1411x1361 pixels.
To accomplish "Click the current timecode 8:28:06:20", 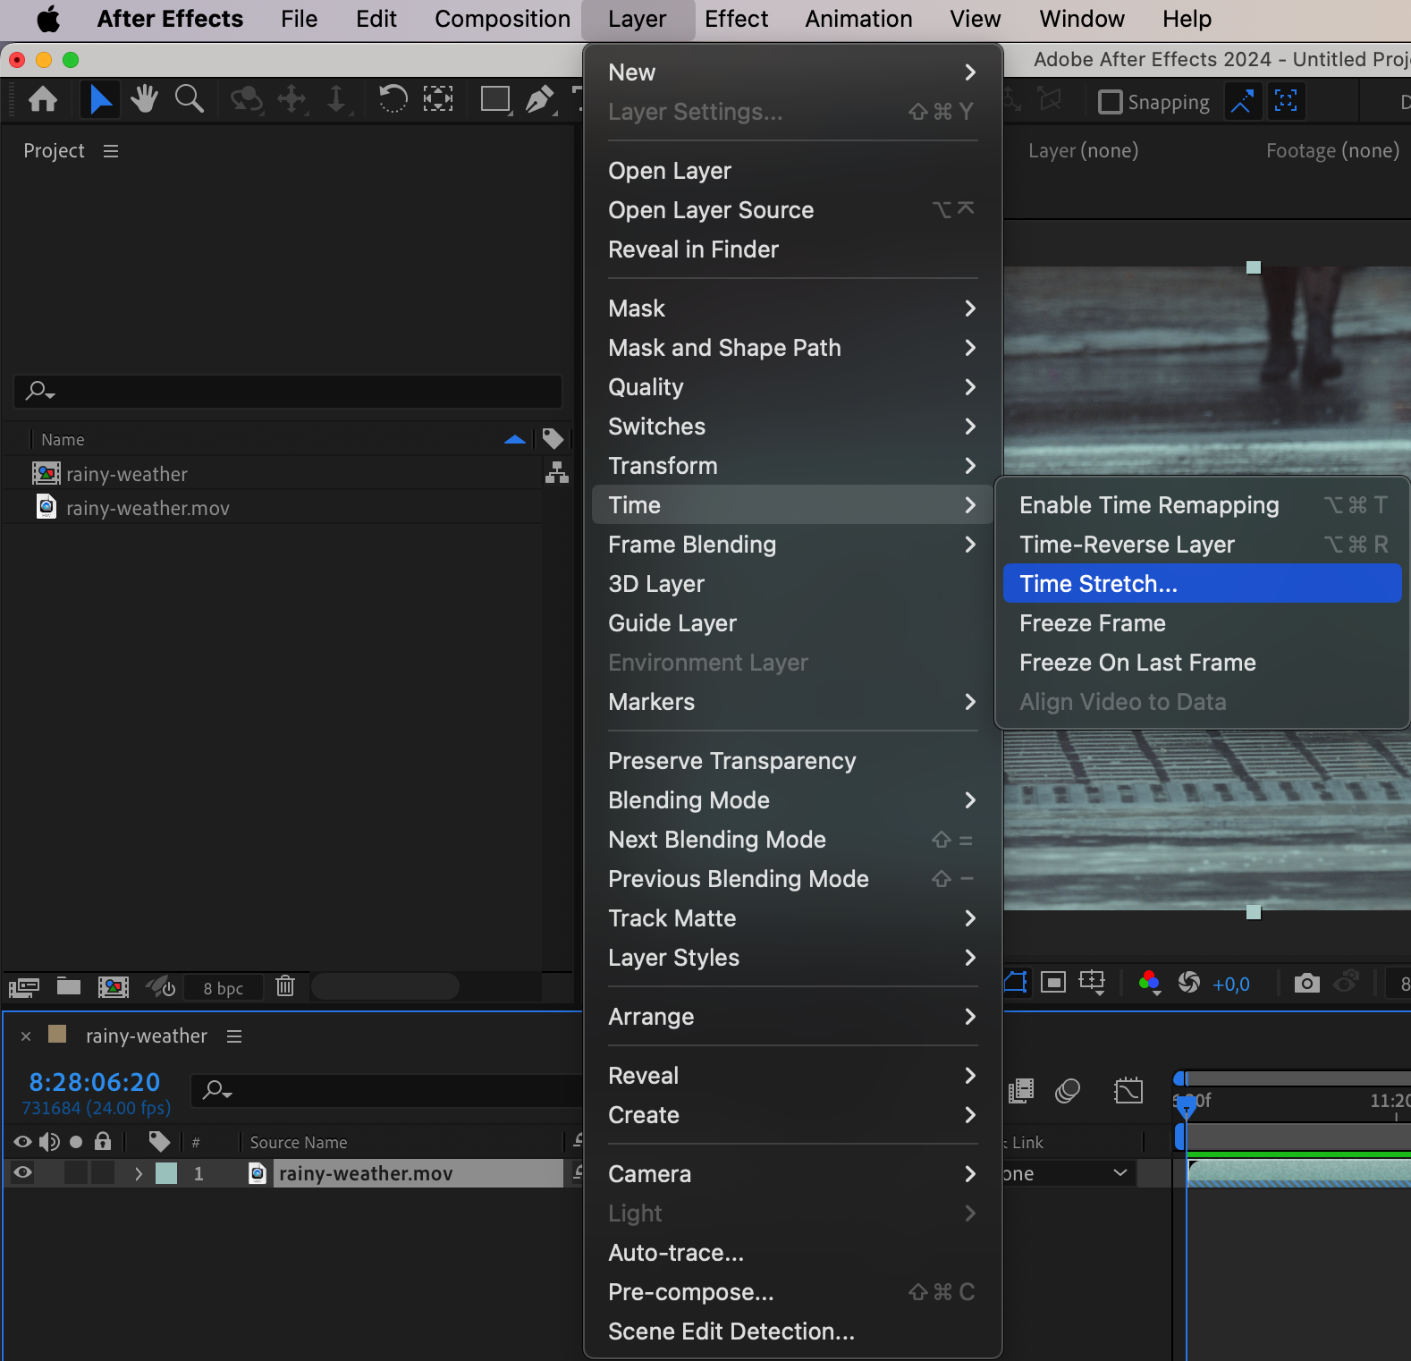I will 95,1083.
